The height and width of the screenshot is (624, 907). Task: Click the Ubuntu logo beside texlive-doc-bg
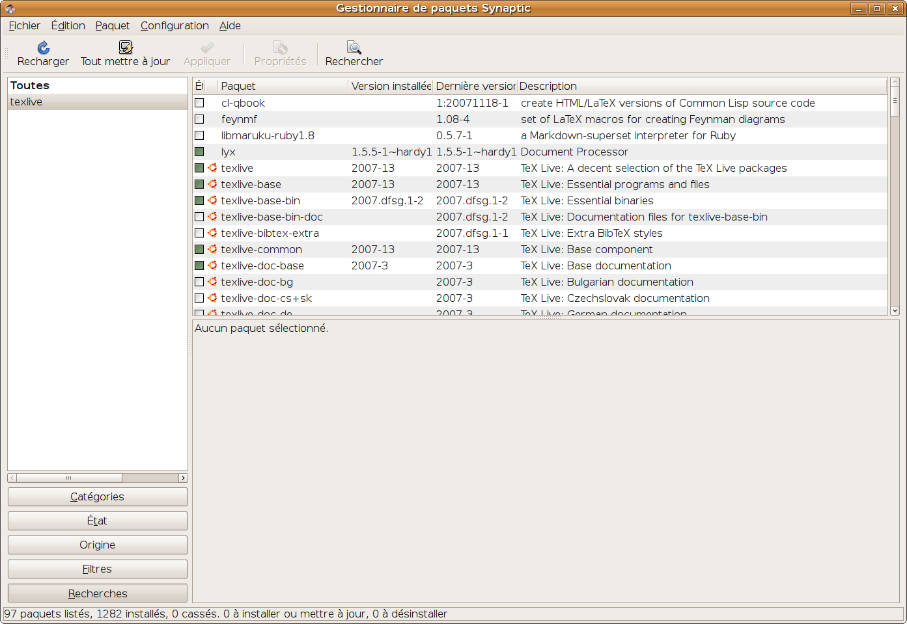pyautogui.click(x=212, y=282)
